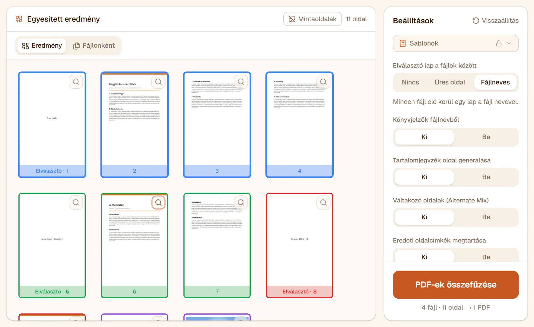This screenshot has width=534, height=327.
Task: Toggle the Mintaoldalak button
Action: (312, 19)
